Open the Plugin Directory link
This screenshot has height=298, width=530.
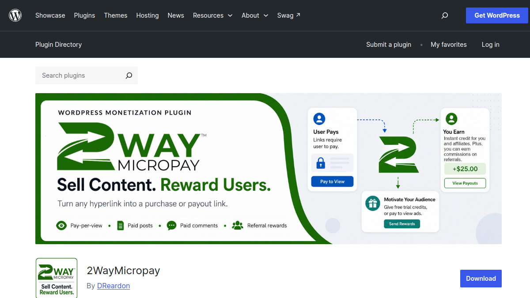pos(59,45)
